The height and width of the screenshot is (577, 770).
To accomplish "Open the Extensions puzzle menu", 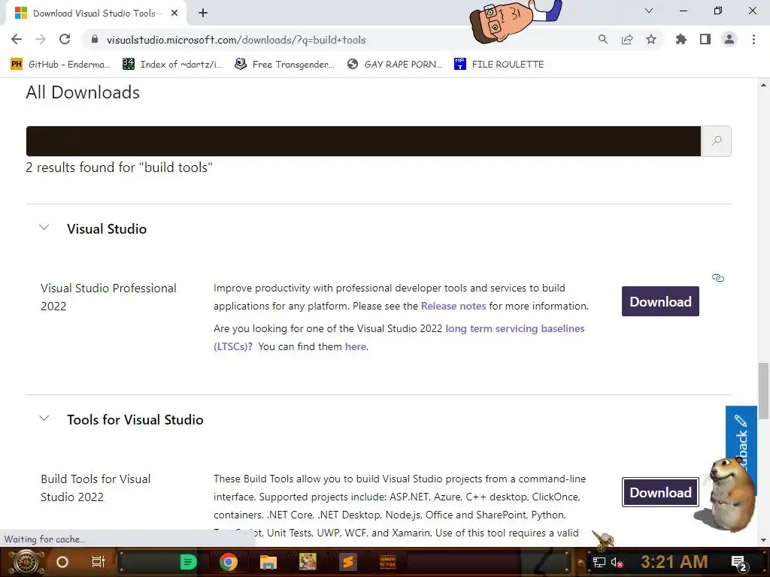I will click(681, 39).
